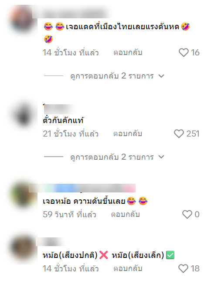Reply (ตอบกลับ) to the หม้อ(เสียงปกติ) comment

point(128,268)
